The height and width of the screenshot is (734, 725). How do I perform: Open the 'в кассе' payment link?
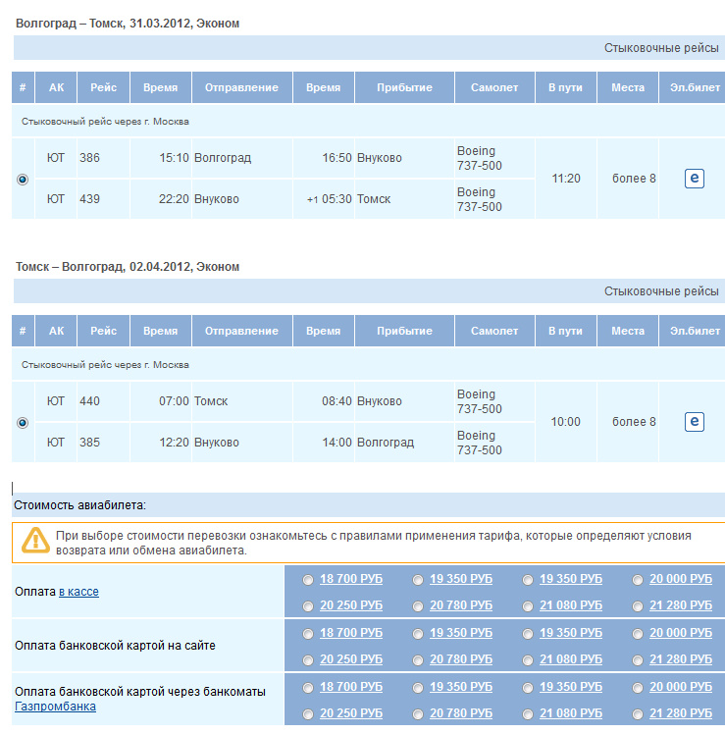(x=78, y=592)
